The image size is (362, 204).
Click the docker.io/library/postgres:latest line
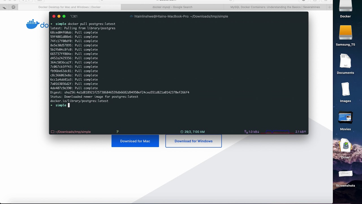coord(79,101)
